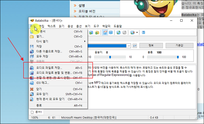The image size is (204, 124).
Task: Select the 문서1 document tab
Action: click(36, 112)
